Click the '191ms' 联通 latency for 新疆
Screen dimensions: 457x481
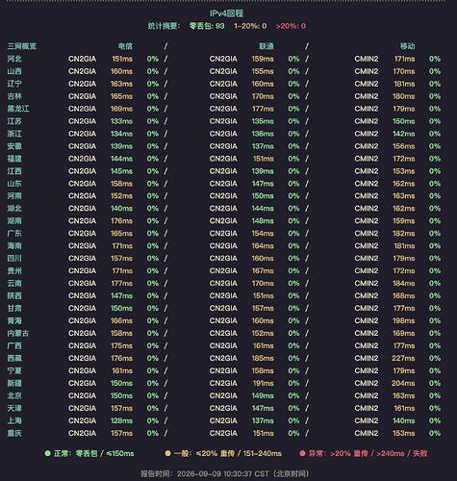point(264,383)
